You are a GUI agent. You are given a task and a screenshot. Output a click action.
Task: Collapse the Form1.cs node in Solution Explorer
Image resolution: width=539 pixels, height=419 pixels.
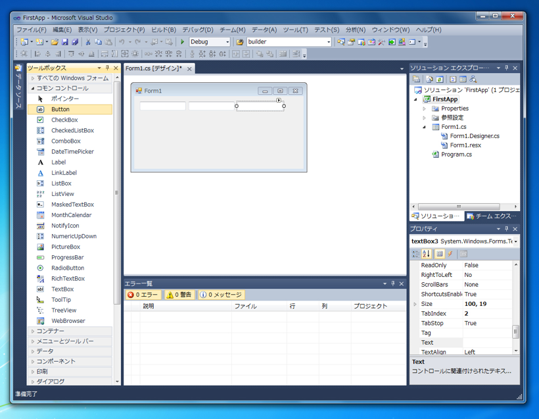pyautogui.click(x=423, y=128)
